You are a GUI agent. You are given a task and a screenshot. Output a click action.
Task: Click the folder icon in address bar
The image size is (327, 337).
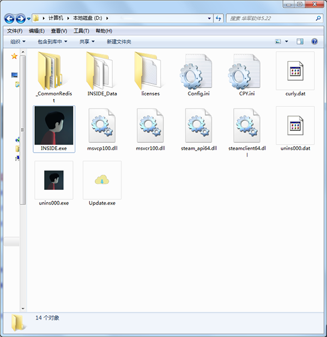pos(36,18)
